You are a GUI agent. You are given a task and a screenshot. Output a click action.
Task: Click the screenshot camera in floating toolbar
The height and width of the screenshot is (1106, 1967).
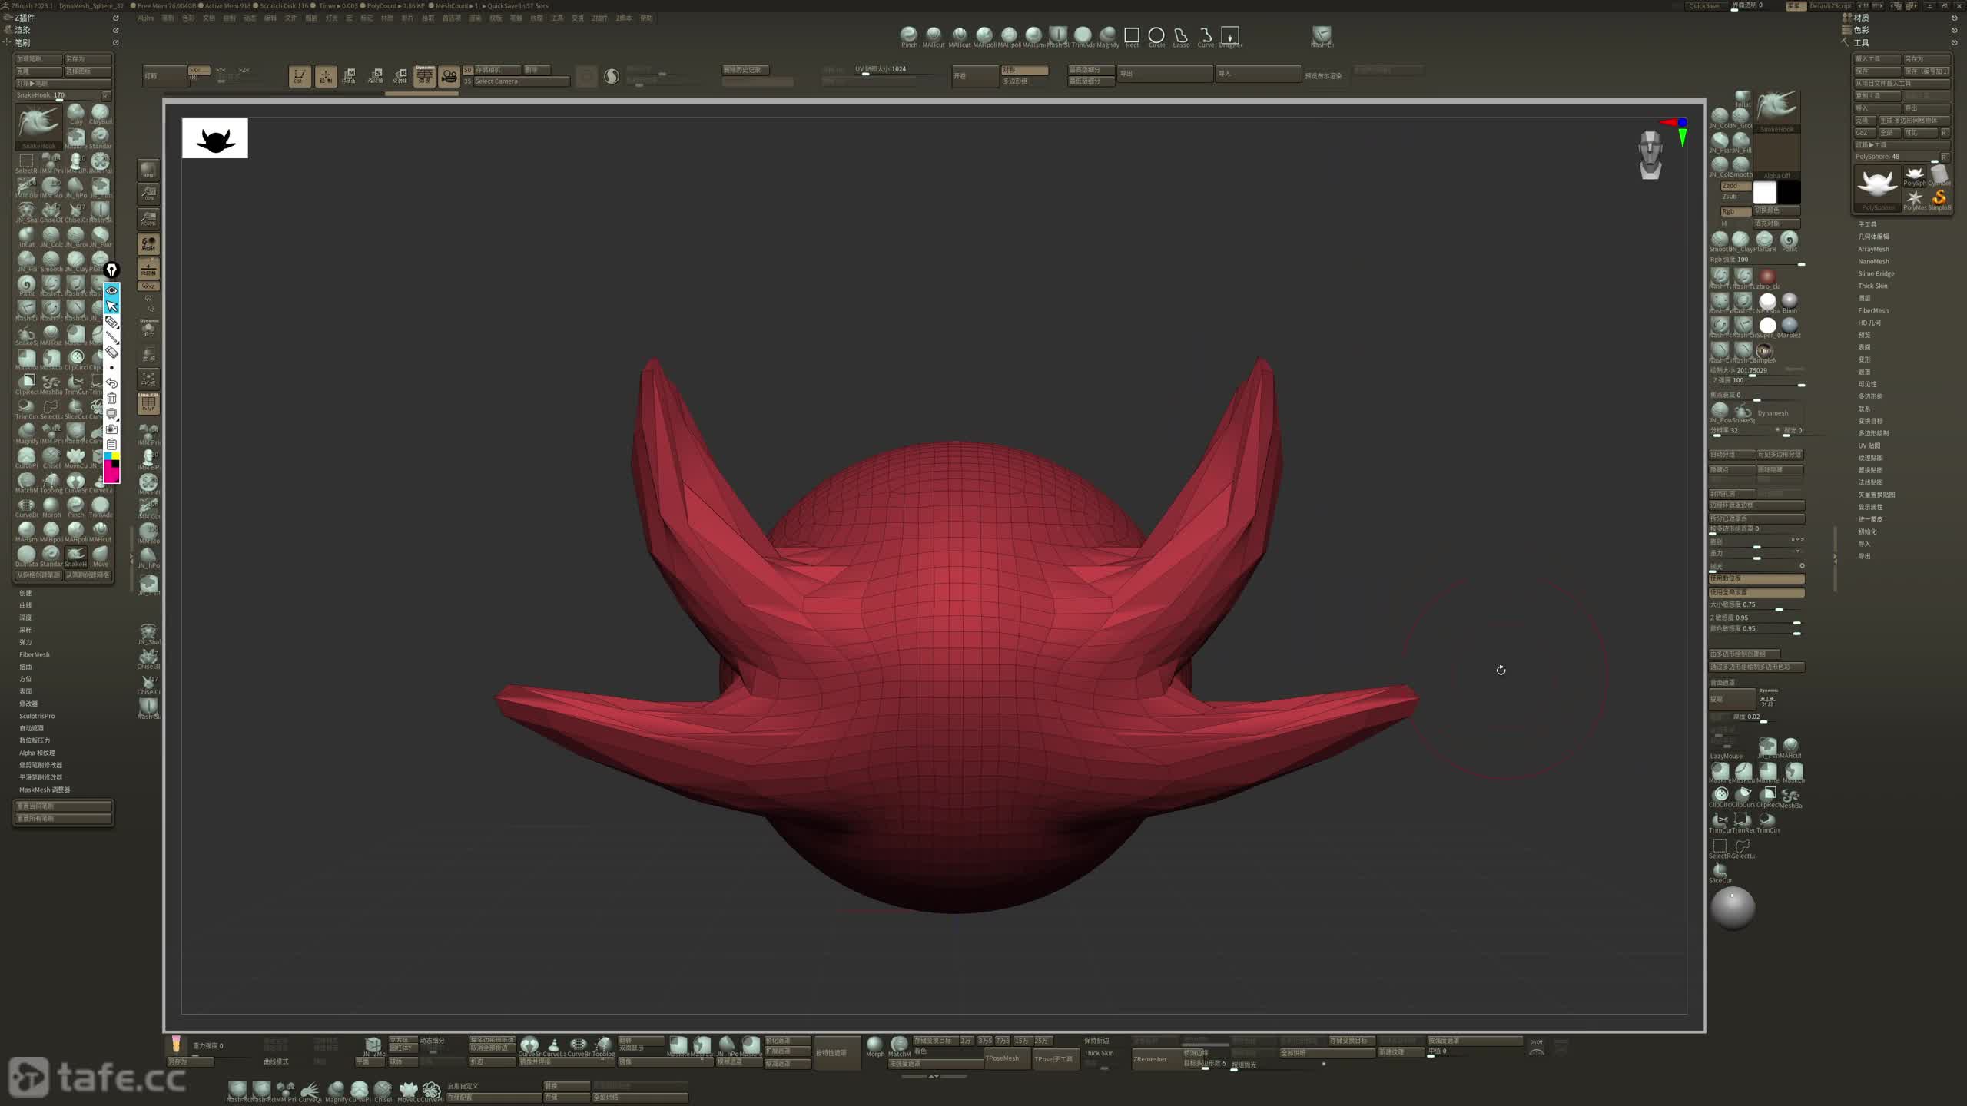click(x=111, y=429)
